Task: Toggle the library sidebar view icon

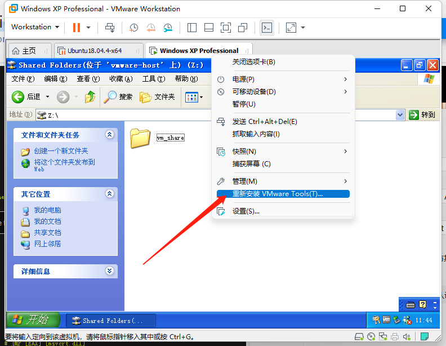Action: click(192, 28)
